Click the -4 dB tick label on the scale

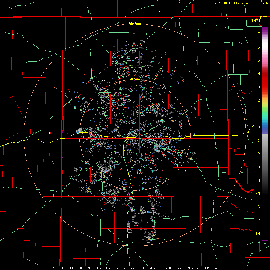pyautogui.click(x=258, y=180)
